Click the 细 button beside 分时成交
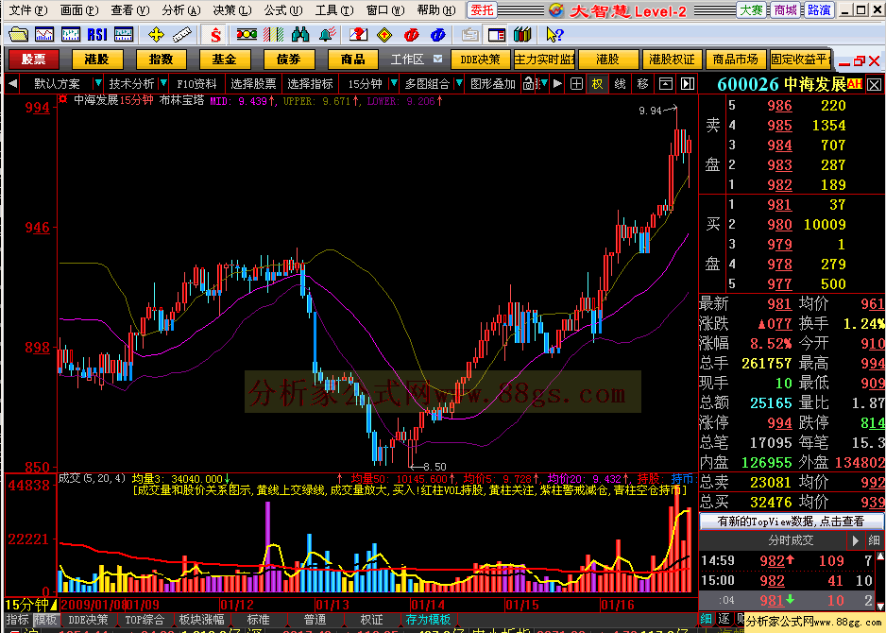Viewport: 886px width, 633px height. (874, 540)
